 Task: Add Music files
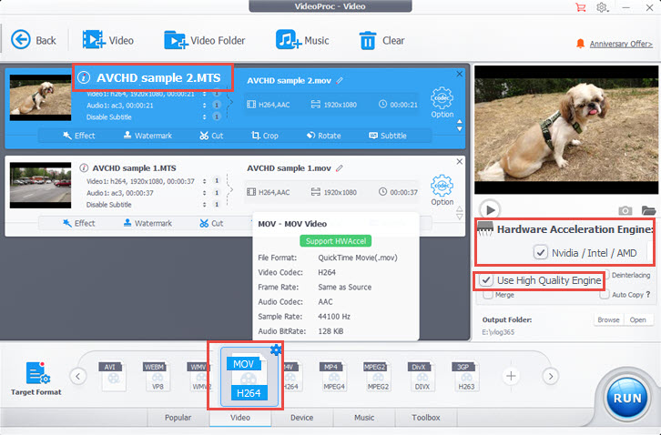(x=302, y=40)
